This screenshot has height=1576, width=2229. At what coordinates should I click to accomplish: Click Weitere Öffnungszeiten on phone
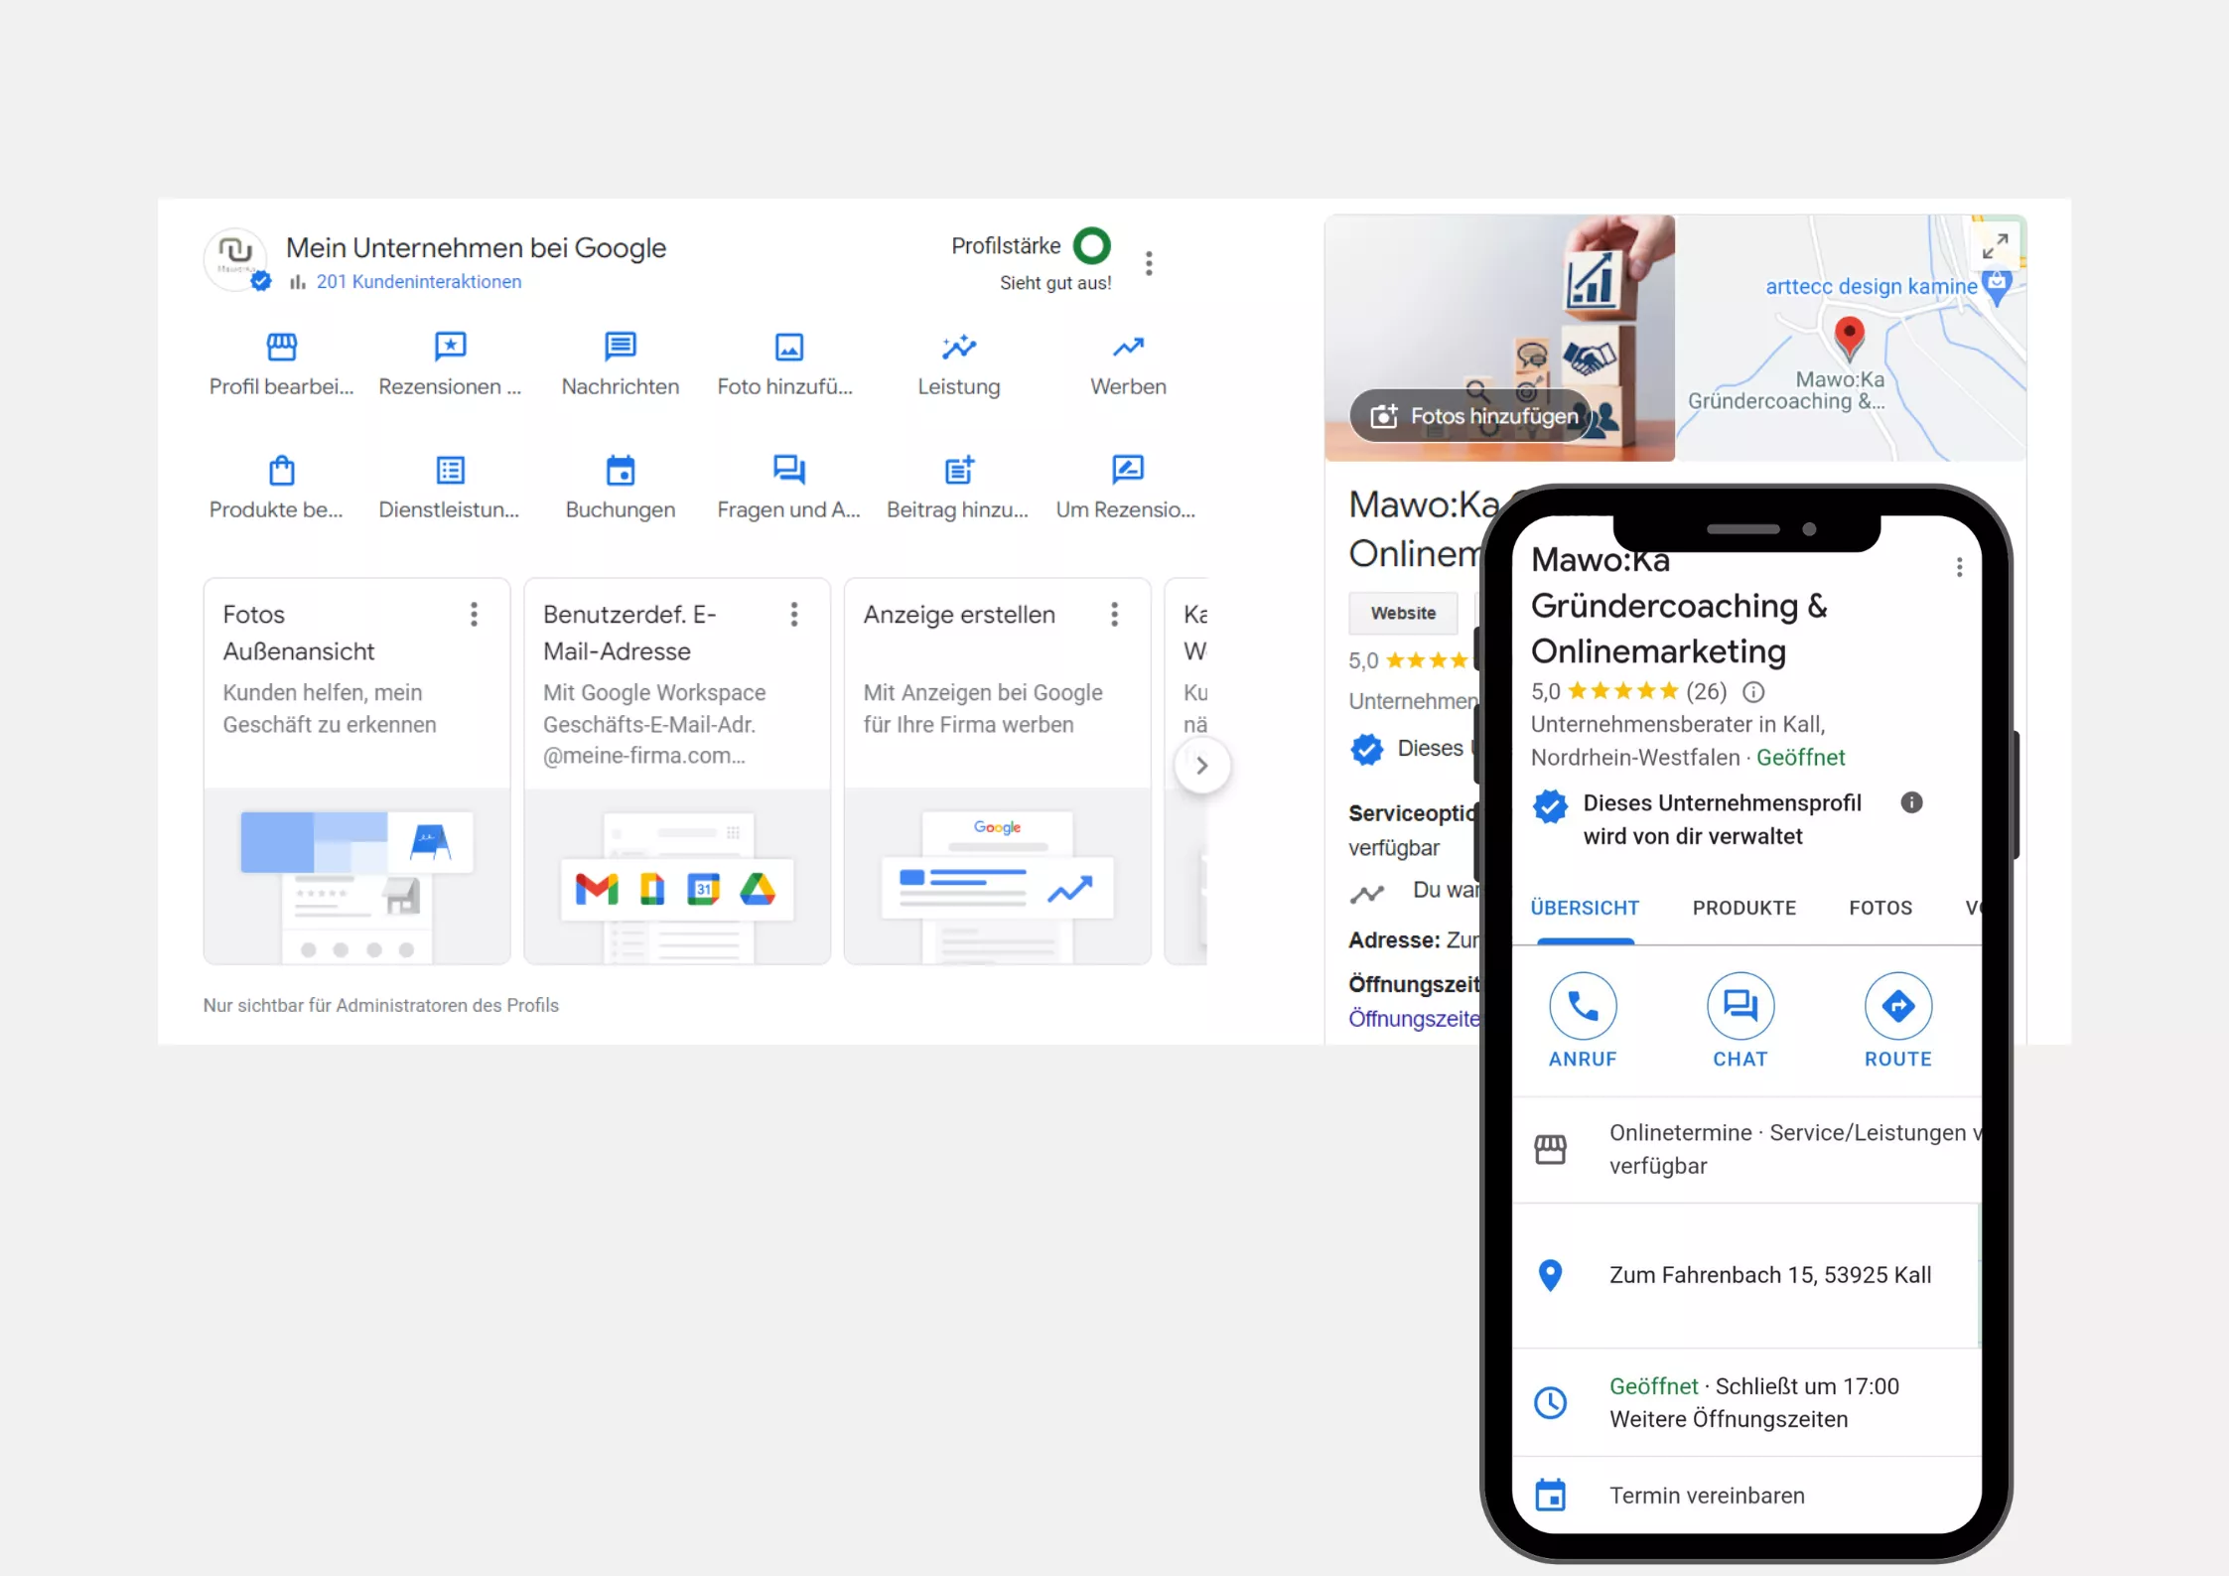1729,1419
